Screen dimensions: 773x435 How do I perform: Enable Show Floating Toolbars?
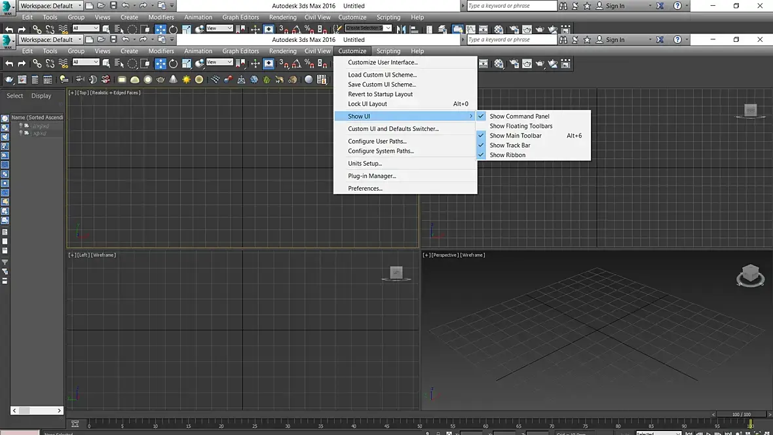521,126
